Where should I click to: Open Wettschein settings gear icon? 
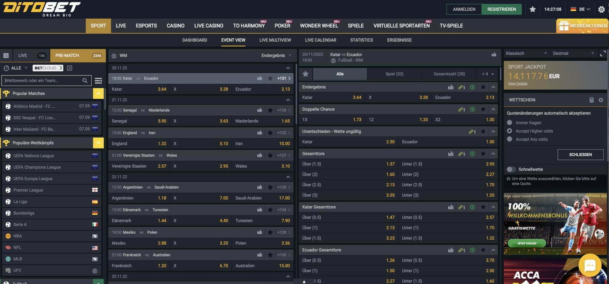click(x=601, y=100)
